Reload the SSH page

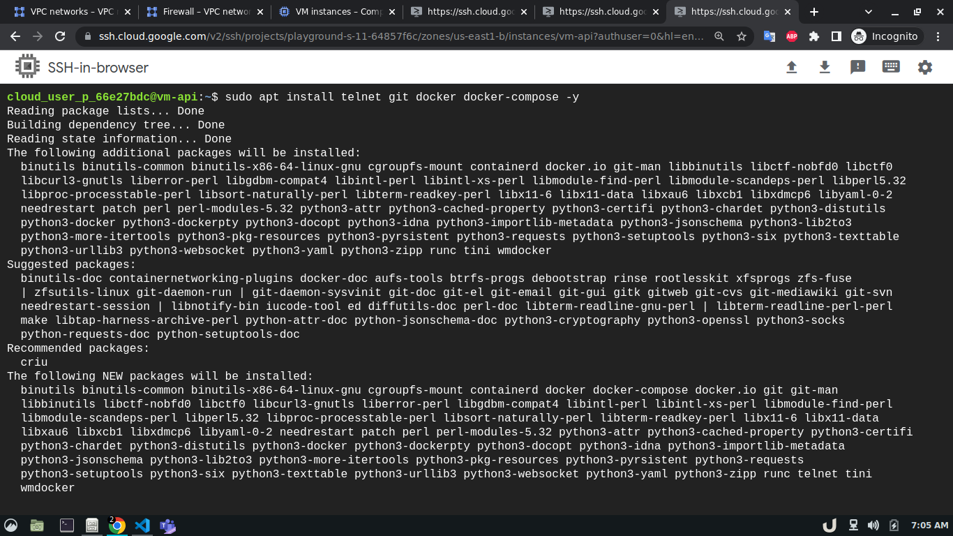click(x=60, y=36)
